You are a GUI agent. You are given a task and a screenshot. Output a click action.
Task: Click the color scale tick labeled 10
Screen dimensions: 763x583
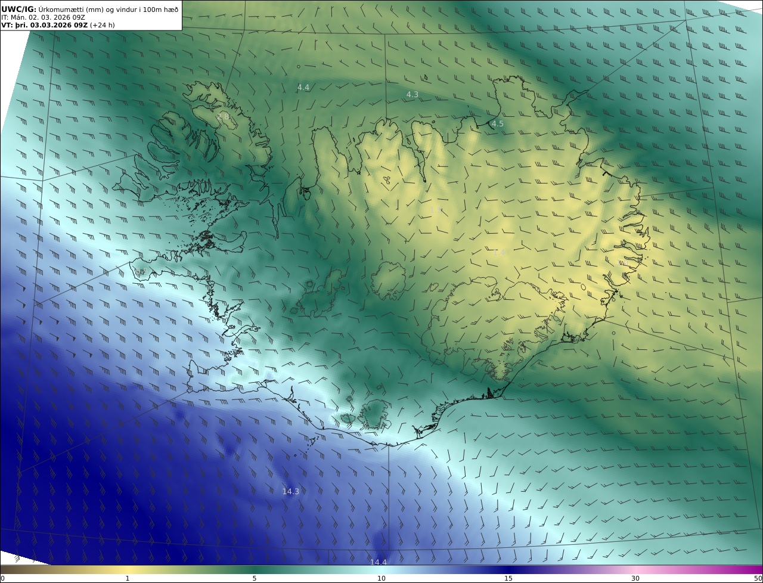coord(381,578)
